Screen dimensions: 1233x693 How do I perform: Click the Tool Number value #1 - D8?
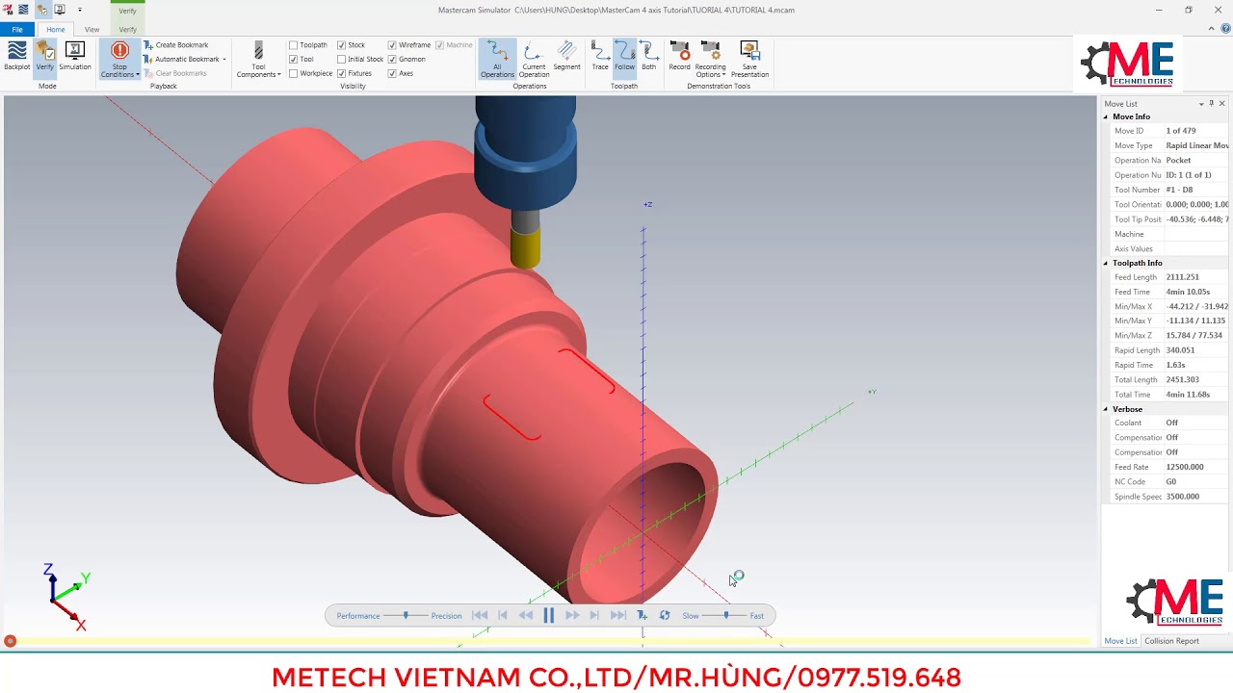point(1179,191)
